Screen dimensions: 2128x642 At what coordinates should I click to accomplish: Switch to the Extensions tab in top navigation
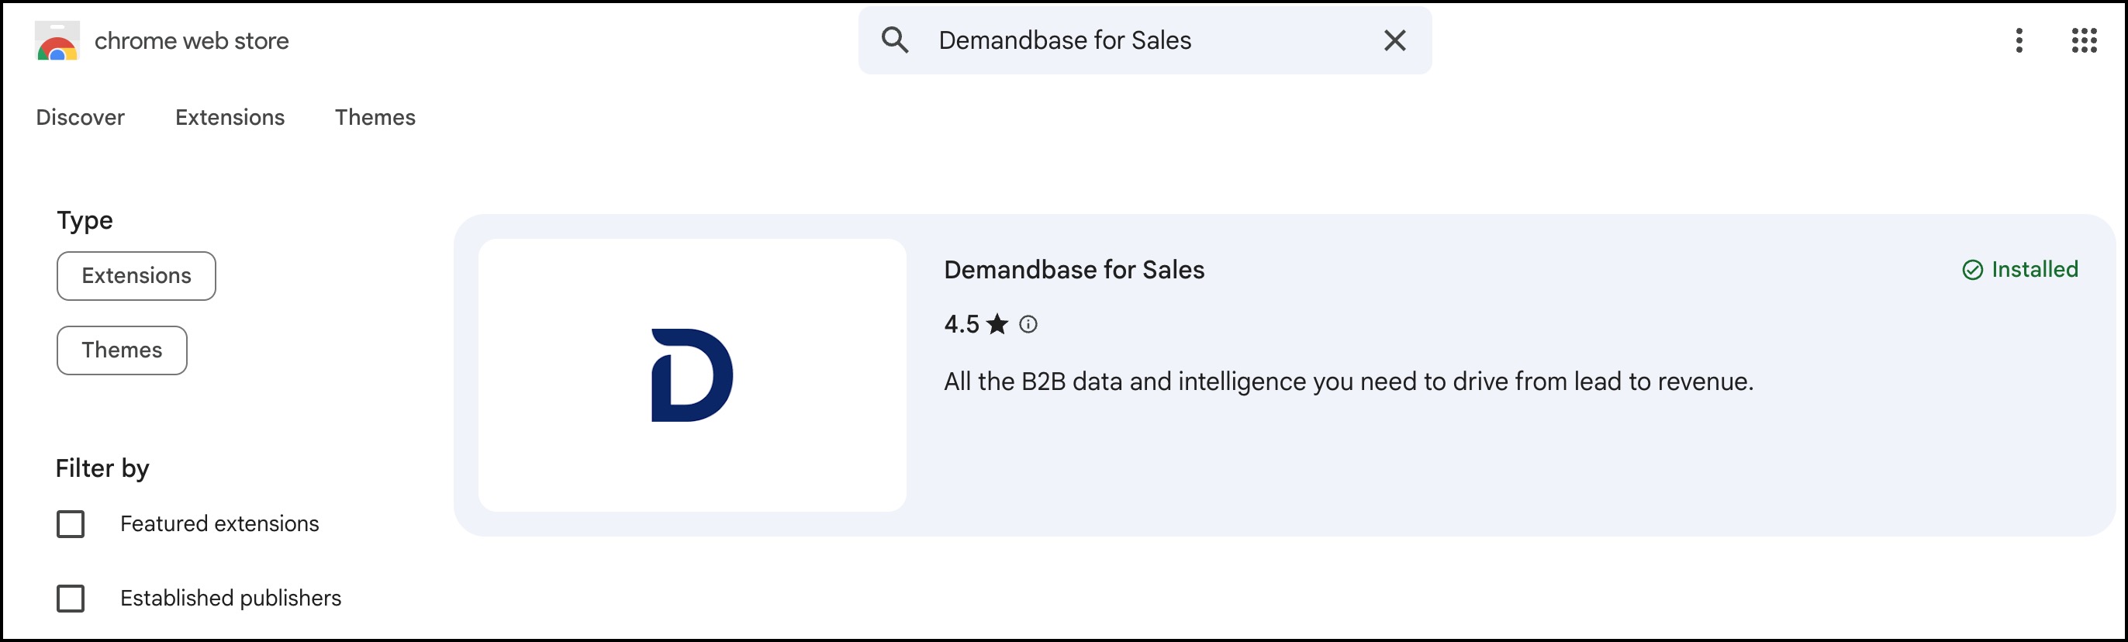click(x=230, y=117)
